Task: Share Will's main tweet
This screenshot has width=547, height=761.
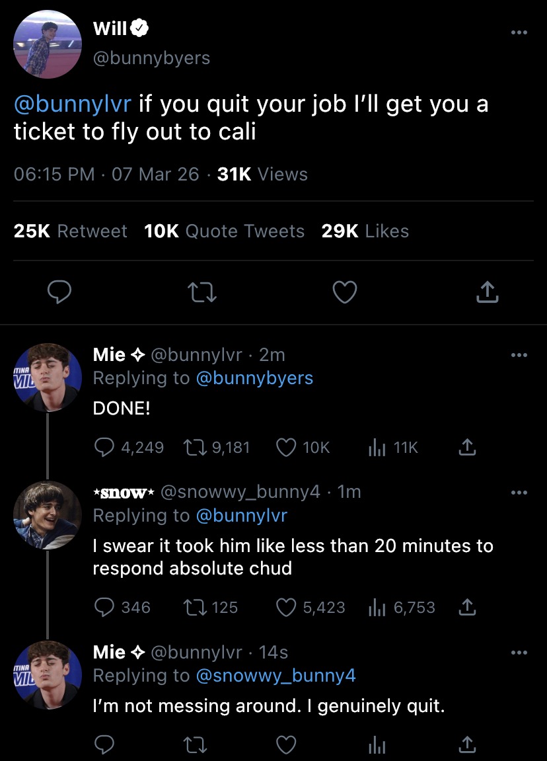Action: [486, 292]
